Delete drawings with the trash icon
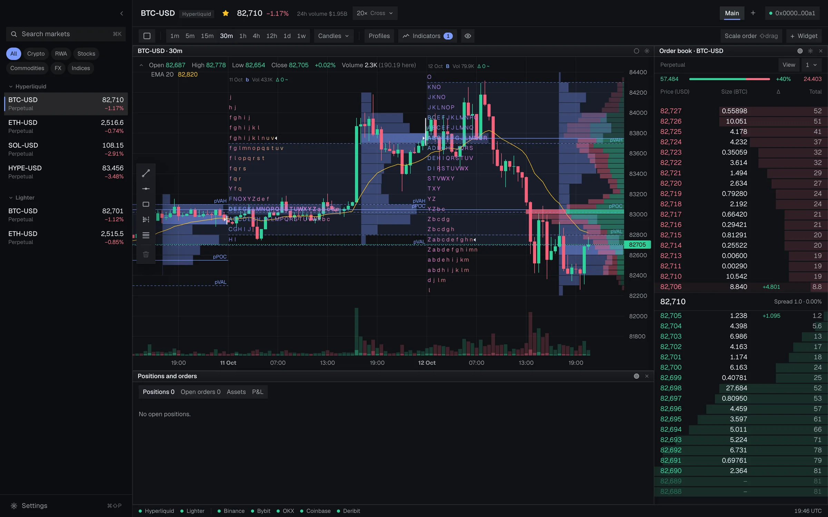The image size is (828, 517). pos(146,254)
